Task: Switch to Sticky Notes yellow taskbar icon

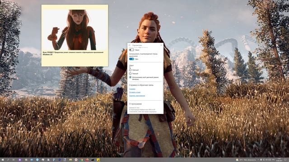Action: (98, 160)
